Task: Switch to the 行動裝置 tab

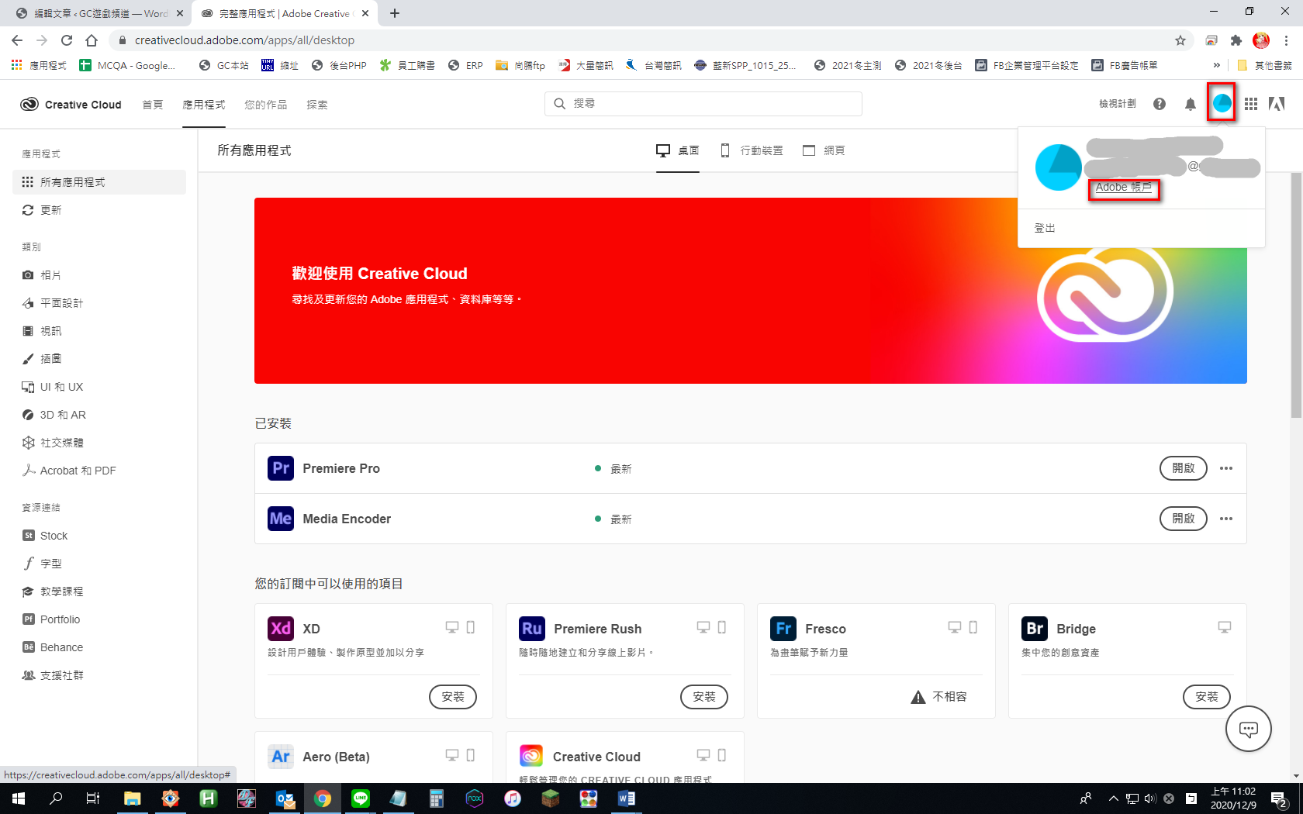Action: (752, 150)
